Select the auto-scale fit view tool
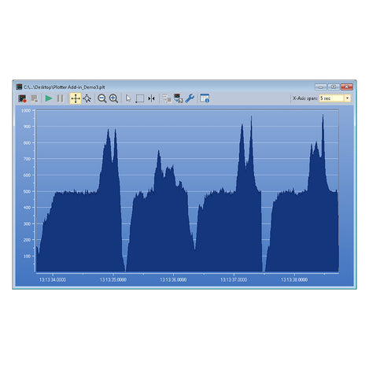369x369 pixels. click(87, 98)
